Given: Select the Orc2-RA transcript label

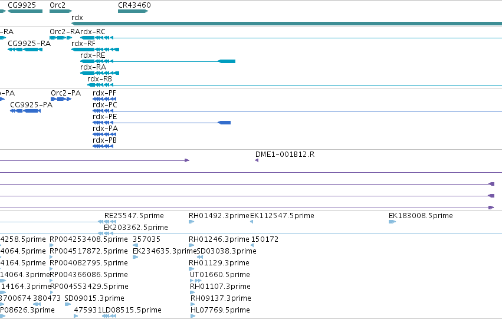Looking at the screenshot, I should point(65,32).
